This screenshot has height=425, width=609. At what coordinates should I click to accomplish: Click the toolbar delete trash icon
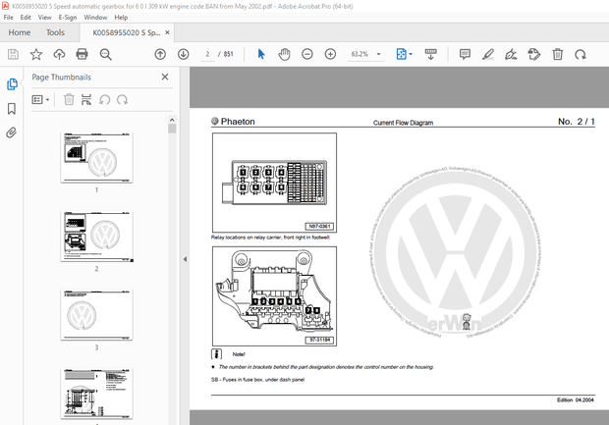point(558,54)
